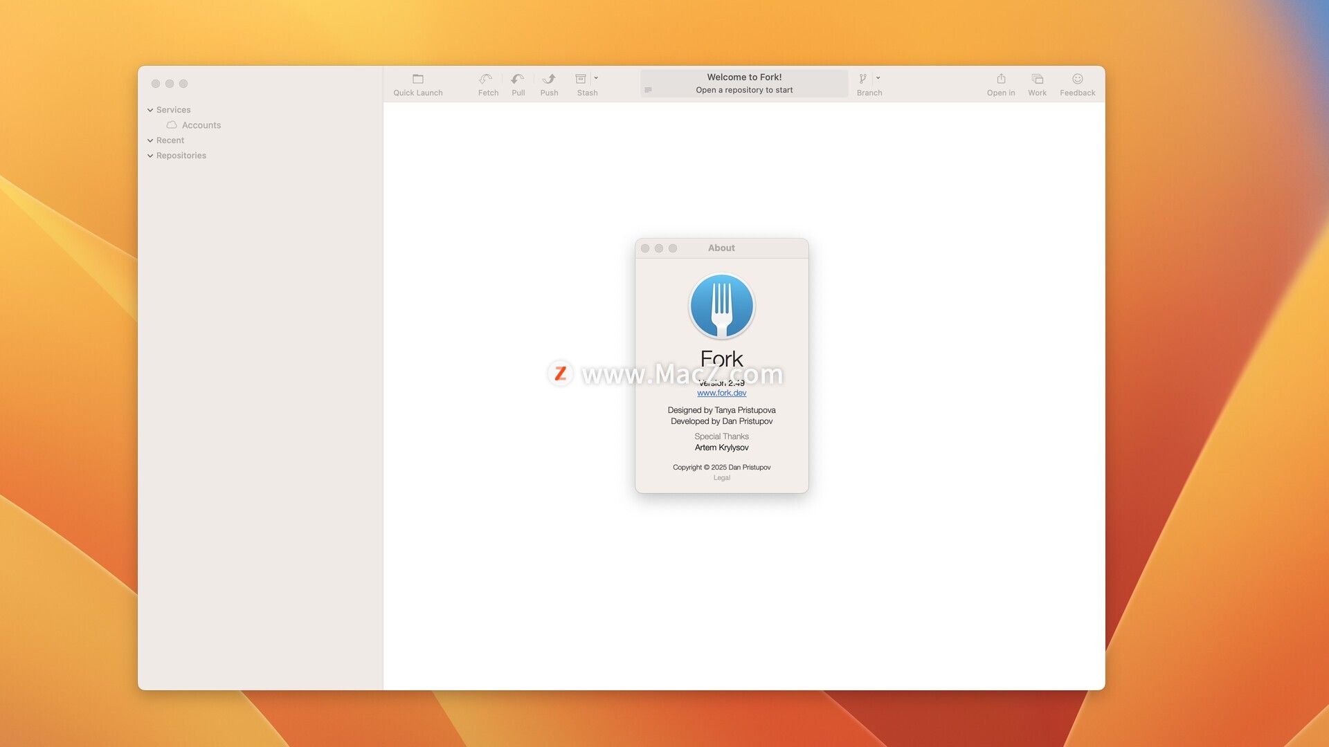Click the Copyright © 2025 Dan Pristupov text
Image resolution: width=1329 pixels, height=747 pixels.
pos(721,468)
